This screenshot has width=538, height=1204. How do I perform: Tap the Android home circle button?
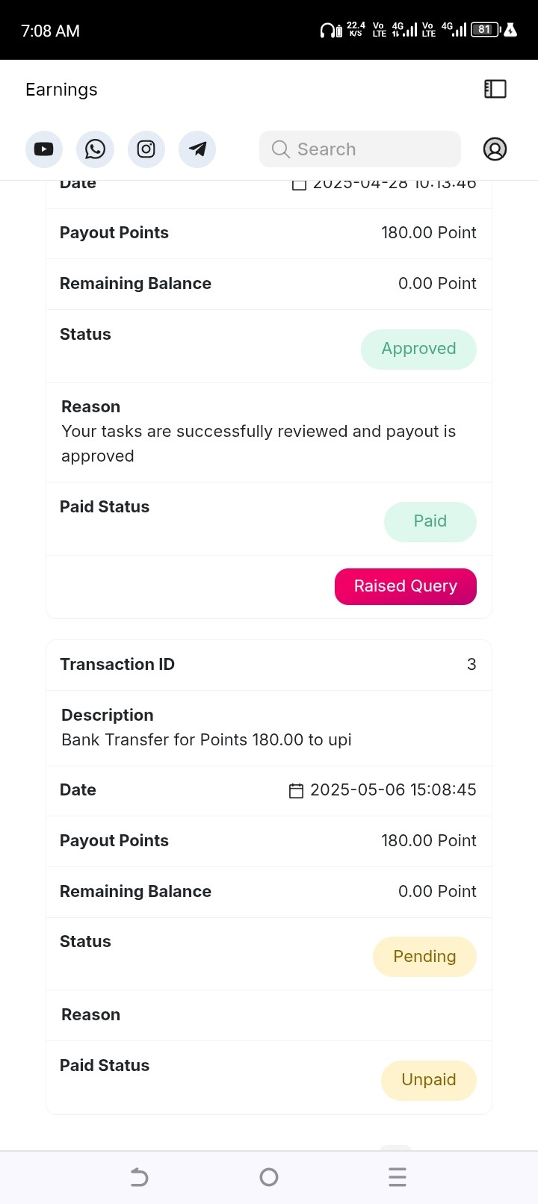pos(269,1178)
